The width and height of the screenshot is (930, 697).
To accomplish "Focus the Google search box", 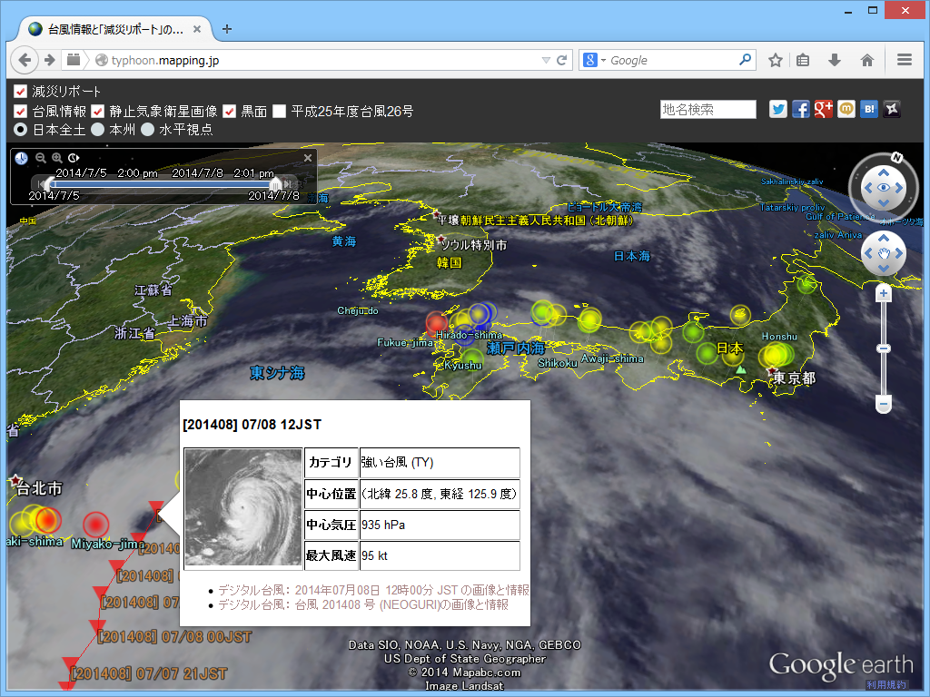I will 673,60.
